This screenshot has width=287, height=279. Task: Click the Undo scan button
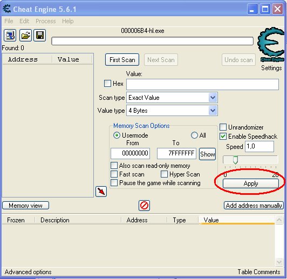[x=238, y=60]
